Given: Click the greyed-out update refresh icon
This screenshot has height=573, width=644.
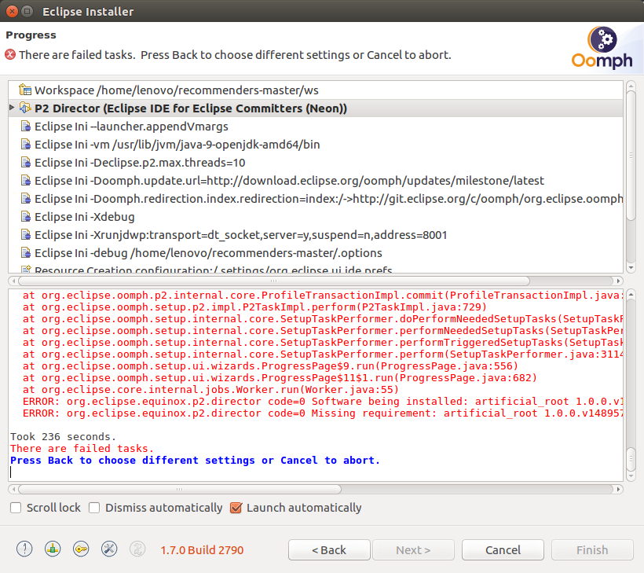Looking at the screenshot, I should pyautogui.click(x=137, y=549).
